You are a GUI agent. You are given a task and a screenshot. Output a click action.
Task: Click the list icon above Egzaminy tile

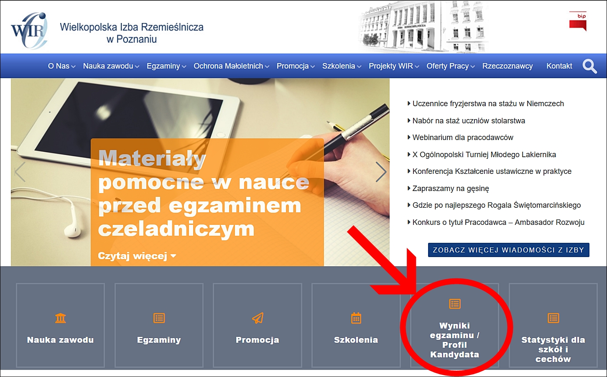point(159,318)
